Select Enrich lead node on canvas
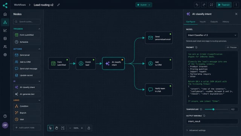The image size is (241, 136). 85,63
